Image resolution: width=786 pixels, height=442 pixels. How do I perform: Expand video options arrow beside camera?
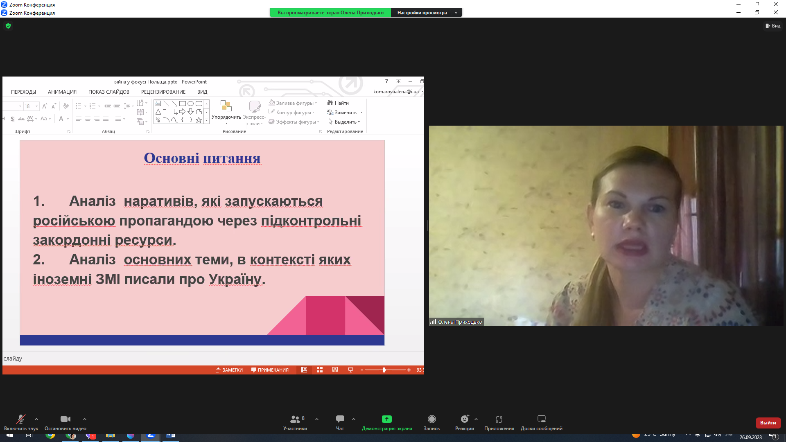tap(85, 419)
